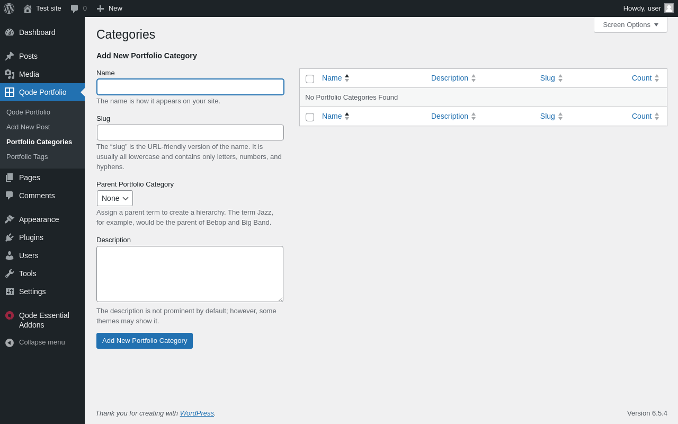Click the user avatar in admin bar
The width and height of the screenshot is (678, 424).
pos(669,8)
